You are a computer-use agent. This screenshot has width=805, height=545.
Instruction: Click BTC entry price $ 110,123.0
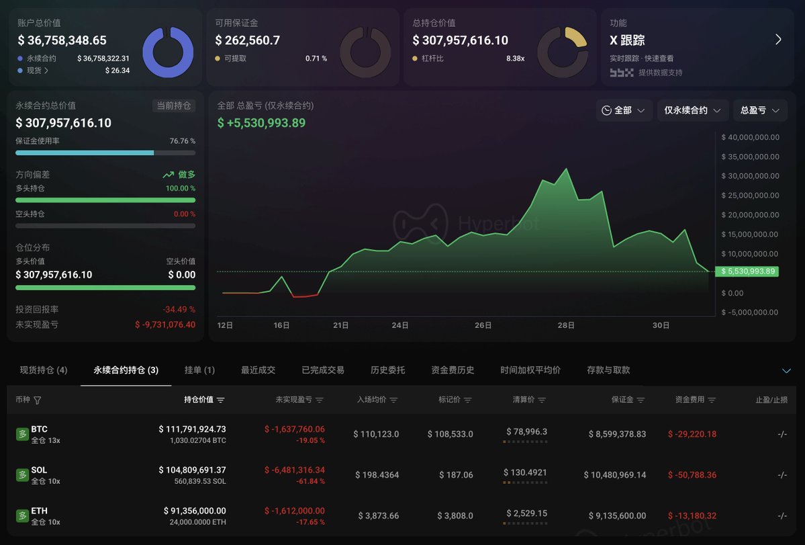376,434
